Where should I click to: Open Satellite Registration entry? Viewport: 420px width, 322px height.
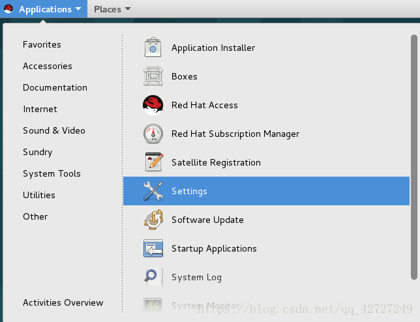point(266,162)
